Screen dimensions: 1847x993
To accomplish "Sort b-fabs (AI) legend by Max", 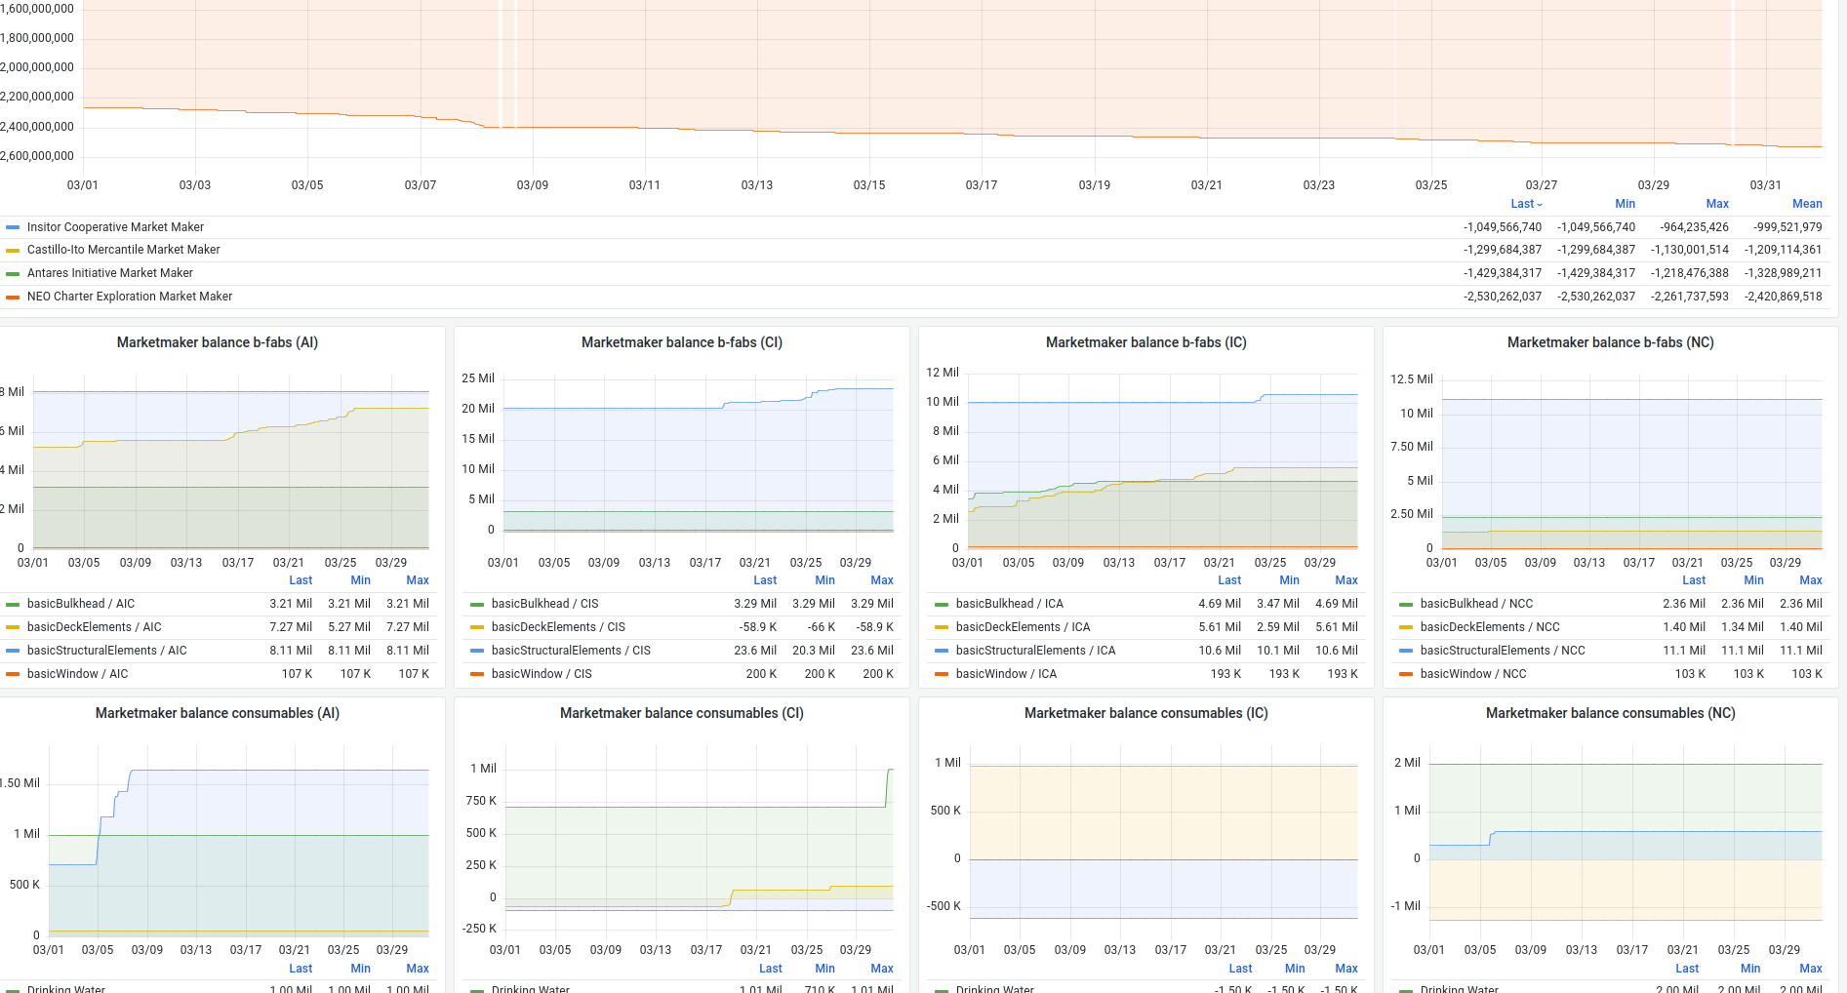I will [x=418, y=580].
